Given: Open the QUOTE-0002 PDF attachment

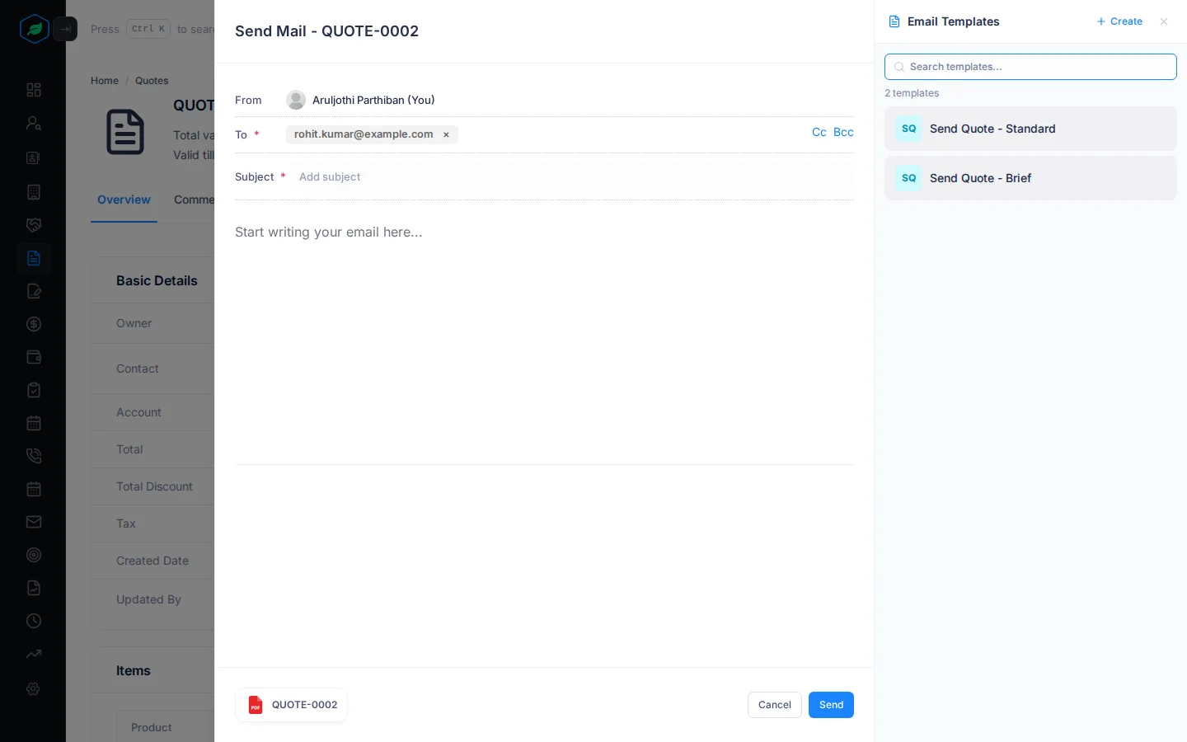Looking at the screenshot, I should (x=292, y=705).
